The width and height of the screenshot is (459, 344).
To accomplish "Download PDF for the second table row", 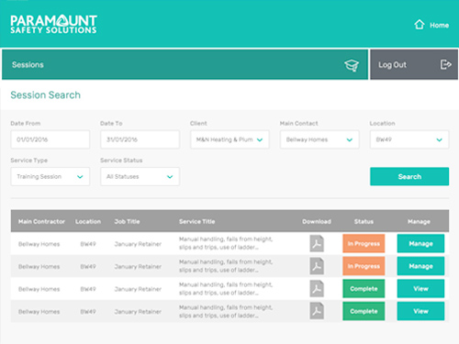I will [317, 266].
